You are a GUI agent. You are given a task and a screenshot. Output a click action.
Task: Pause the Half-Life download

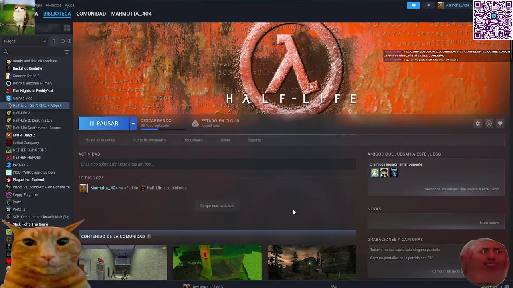[x=104, y=123]
